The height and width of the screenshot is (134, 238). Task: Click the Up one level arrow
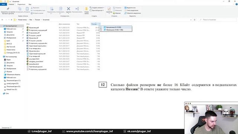coord(12,20)
